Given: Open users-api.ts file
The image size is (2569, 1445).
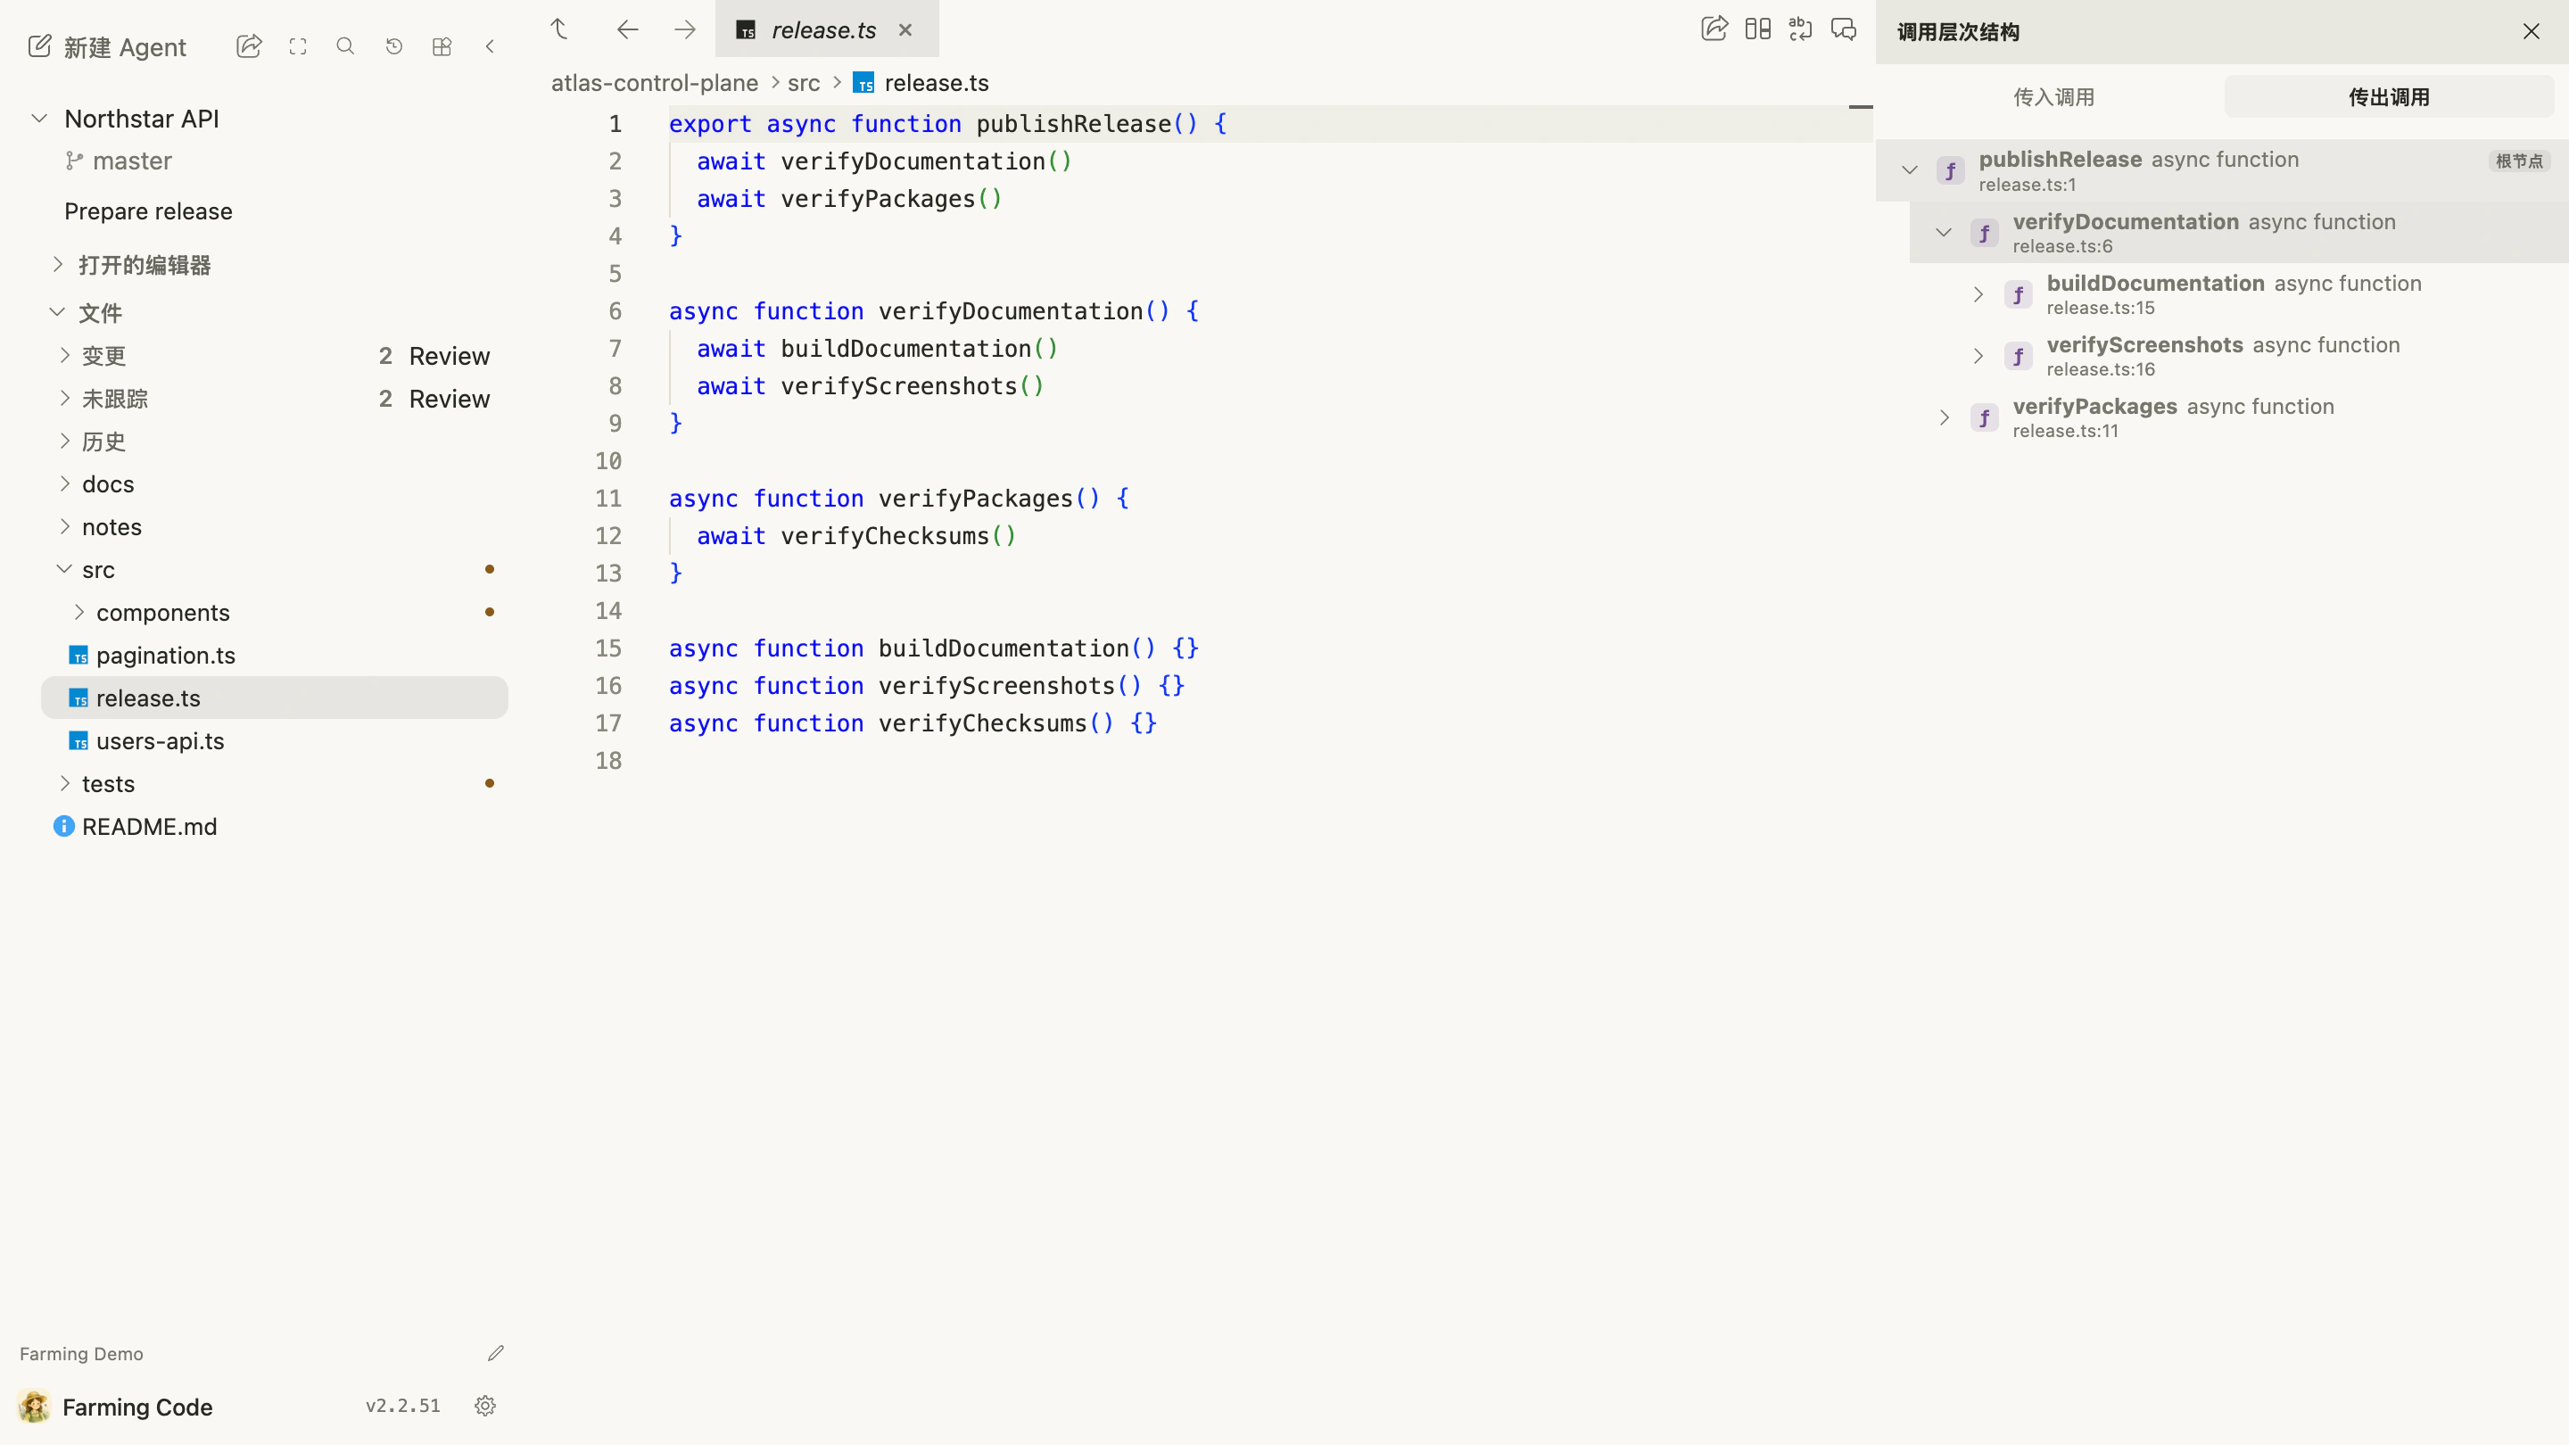Looking at the screenshot, I should [160, 741].
